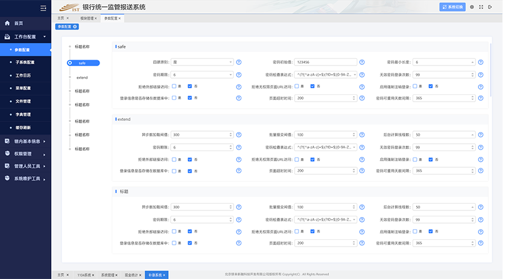Select the extend item in section navigation
Image resolution: width=505 pixels, height=279 pixels.
click(x=82, y=78)
